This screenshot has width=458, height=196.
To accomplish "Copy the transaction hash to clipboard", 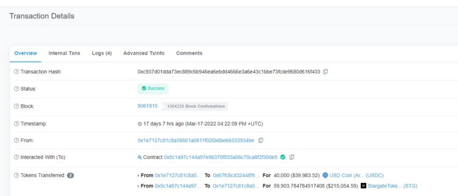I will [x=325, y=72].
